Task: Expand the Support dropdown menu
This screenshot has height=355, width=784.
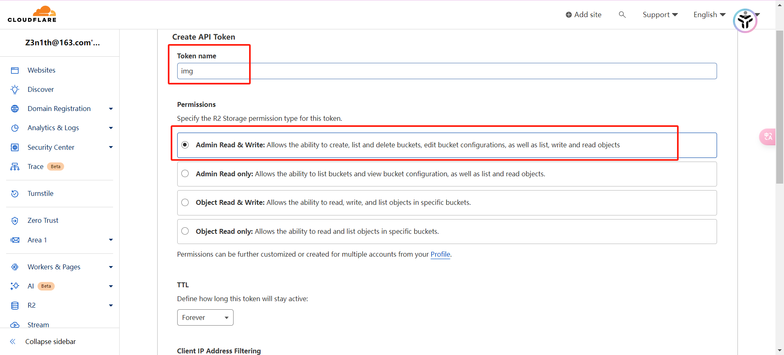Action: tap(660, 15)
